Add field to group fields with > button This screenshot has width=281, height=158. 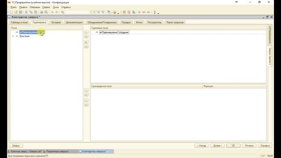(86, 32)
